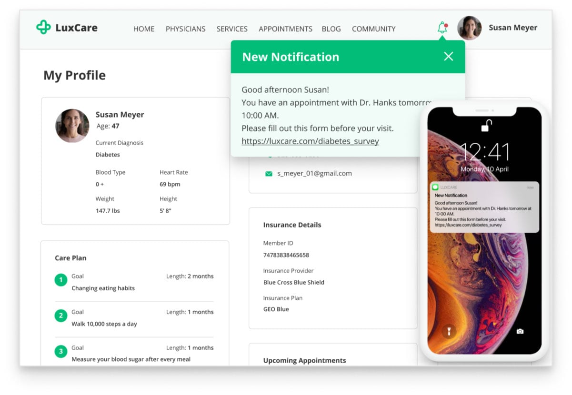Click the green email envelope icon
The width and height of the screenshot is (572, 395).
click(x=269, y=174)
